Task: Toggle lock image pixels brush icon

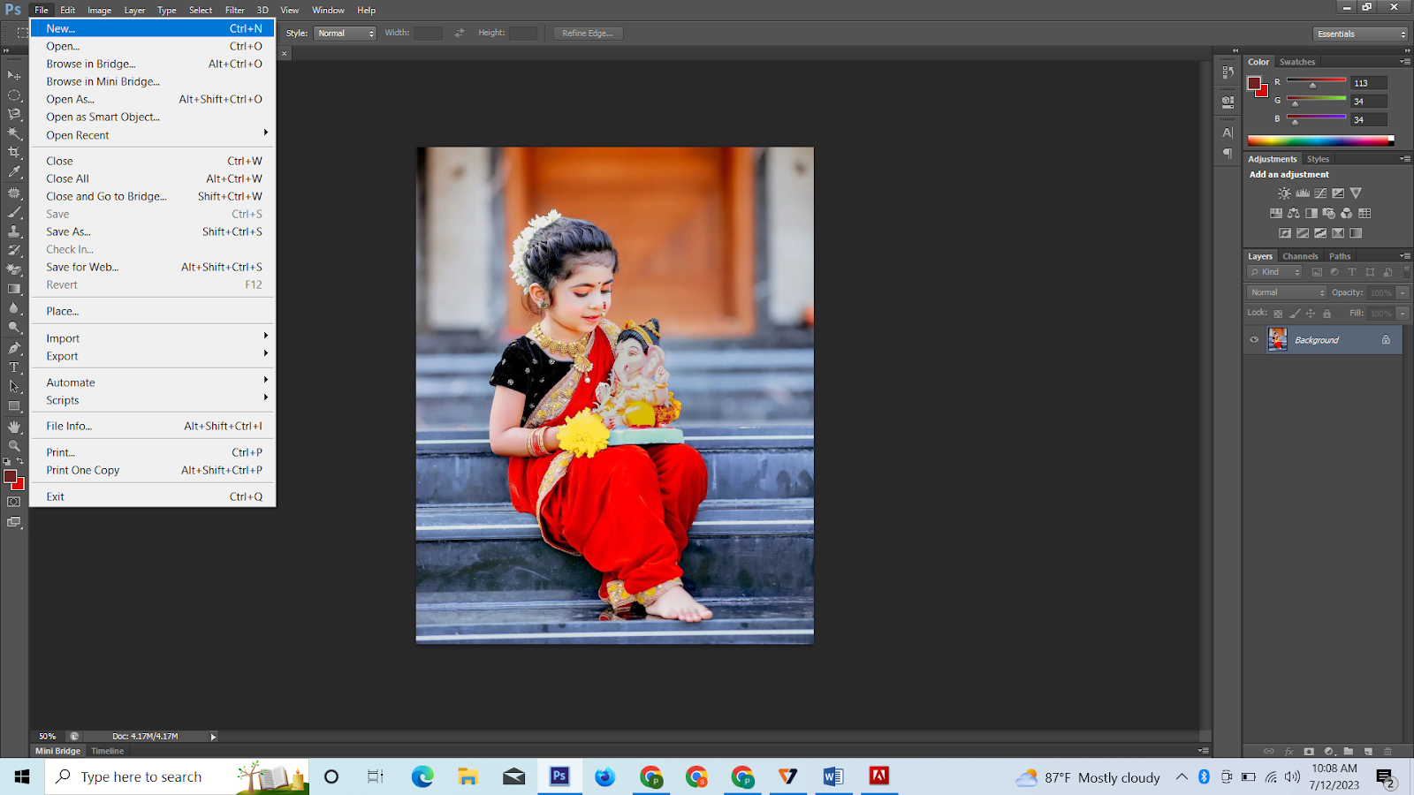Action: coord(1295,314)
